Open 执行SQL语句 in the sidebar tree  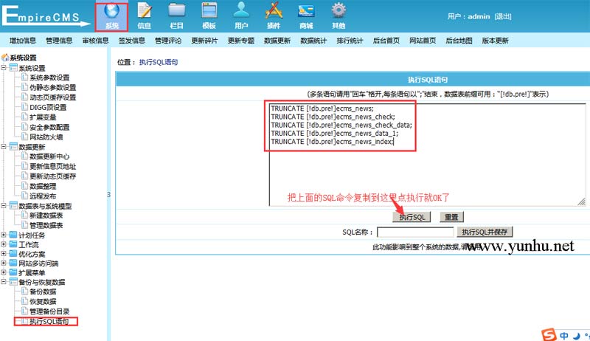coord(49,321)
